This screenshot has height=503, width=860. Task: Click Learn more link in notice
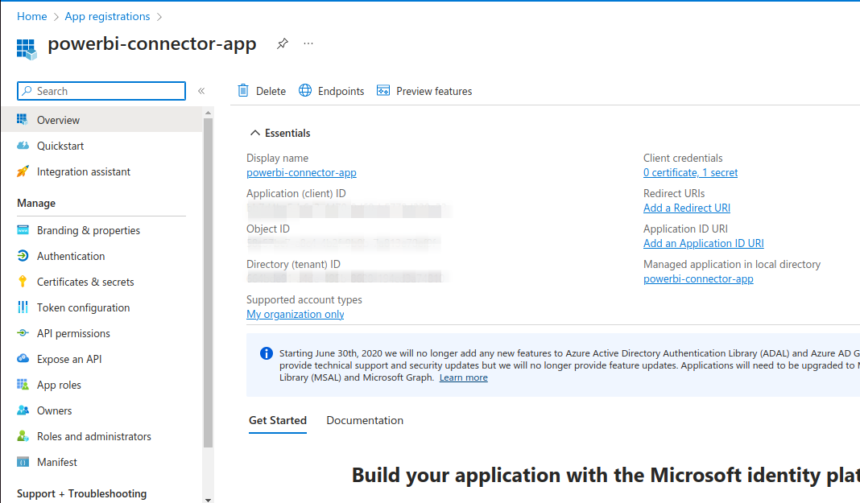[x=464, y=377]
